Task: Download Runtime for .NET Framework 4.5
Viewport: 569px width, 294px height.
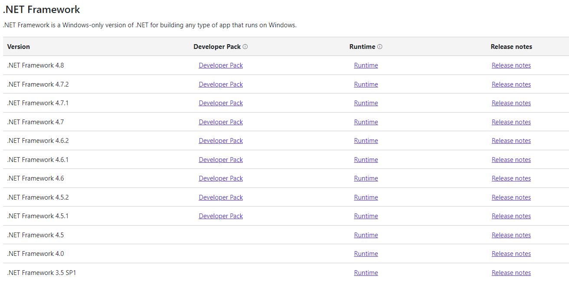Action: (x=366, y=235)
